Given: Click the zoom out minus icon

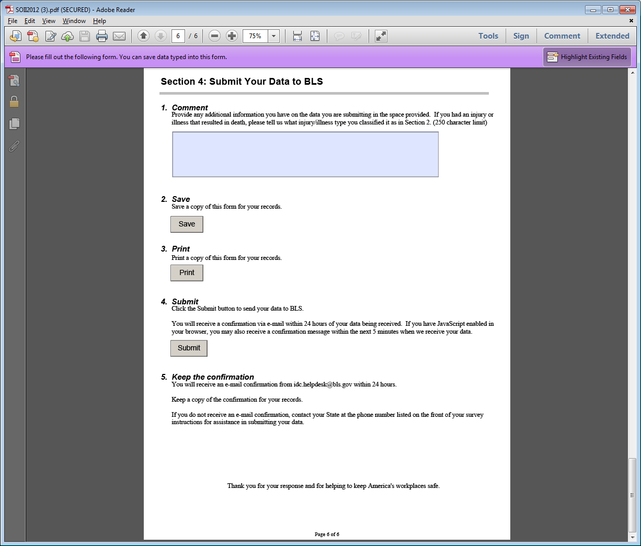Looking at the screenshot, I should tap(214, 36).
